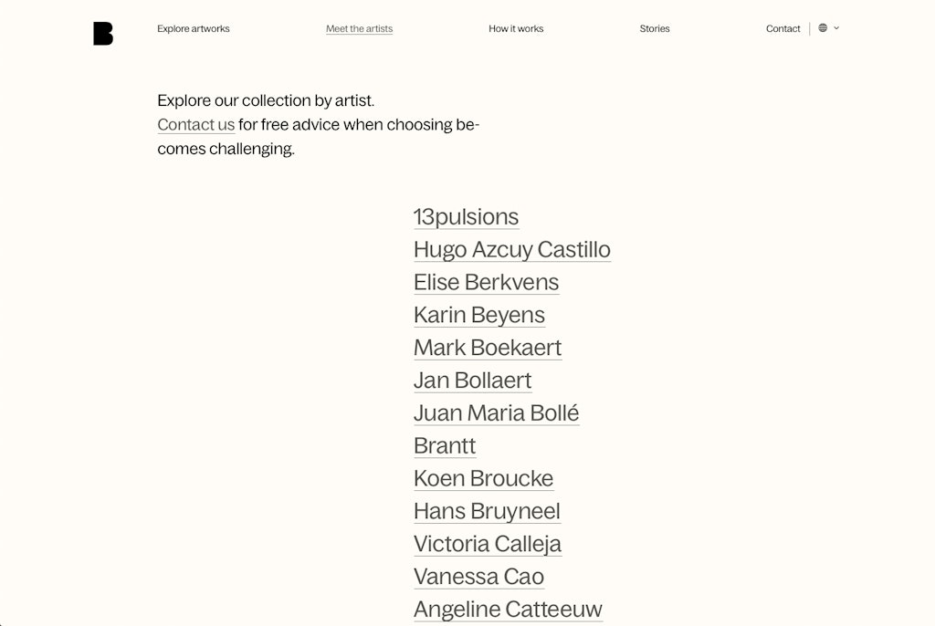Open the Contact page from the navbar
Screen dimensions: 935x626
[783, 28]
